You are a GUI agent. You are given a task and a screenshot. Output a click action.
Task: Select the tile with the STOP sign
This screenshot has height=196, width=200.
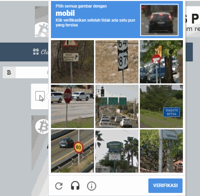(x=72, y=106)
